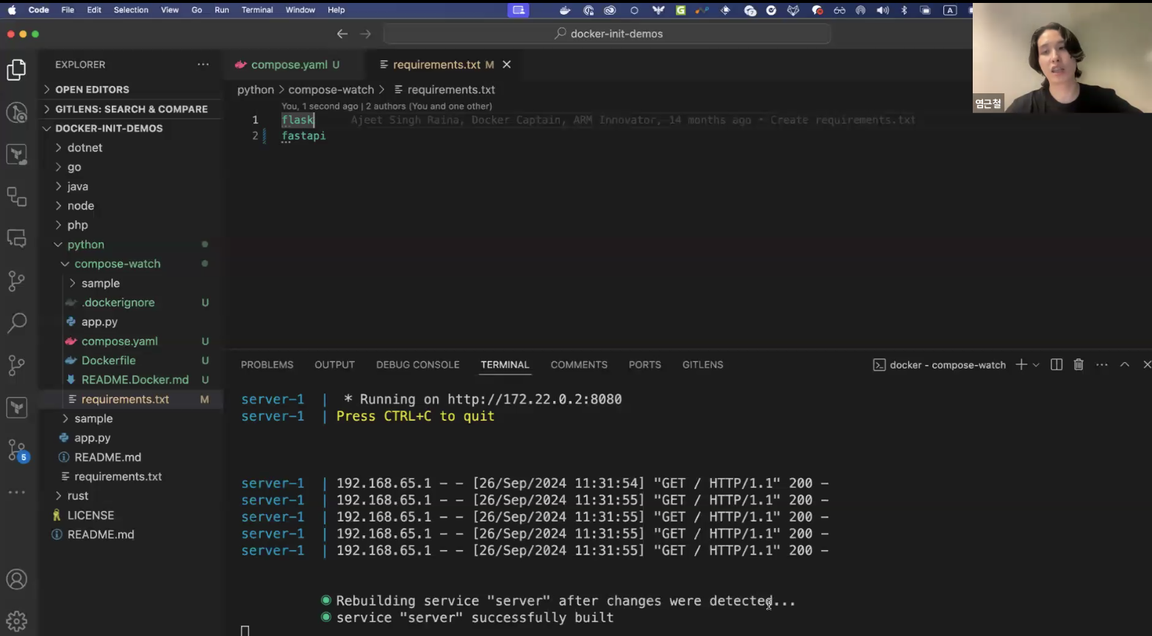Open the Explorer view in activity bar

(16, 70)
